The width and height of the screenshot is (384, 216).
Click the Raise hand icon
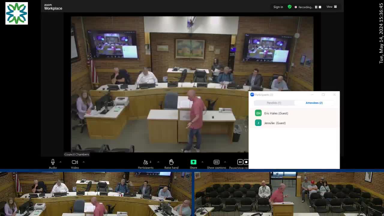click(x=171, y=162)
